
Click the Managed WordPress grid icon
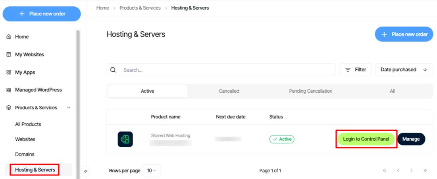coord(9,90)
